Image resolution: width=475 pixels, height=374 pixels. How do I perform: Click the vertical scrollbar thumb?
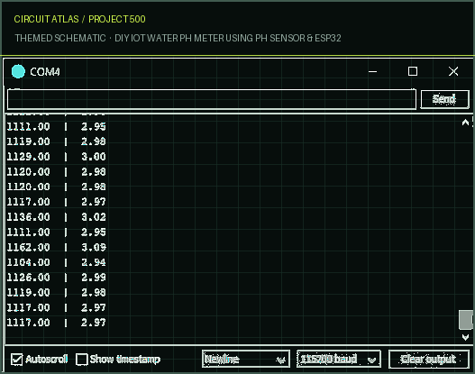[x=466, y=319]
